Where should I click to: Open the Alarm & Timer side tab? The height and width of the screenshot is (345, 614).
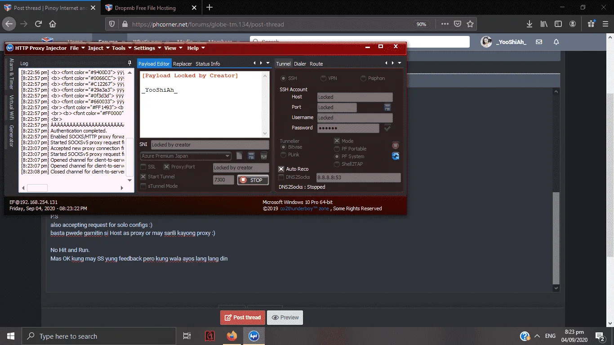click(12, 74)
